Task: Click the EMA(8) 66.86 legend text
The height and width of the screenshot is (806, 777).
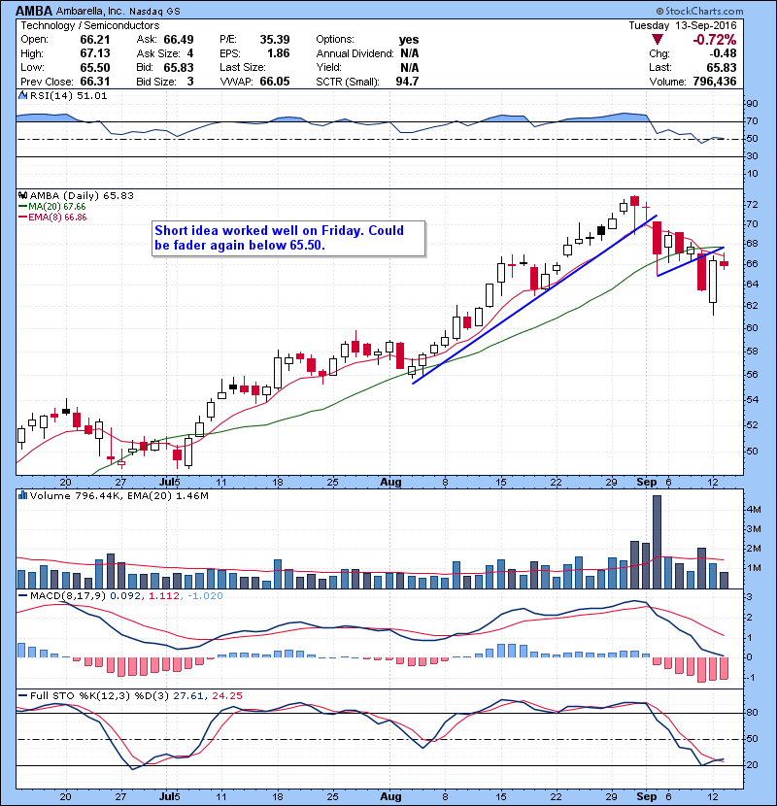Action: [57, 217]
